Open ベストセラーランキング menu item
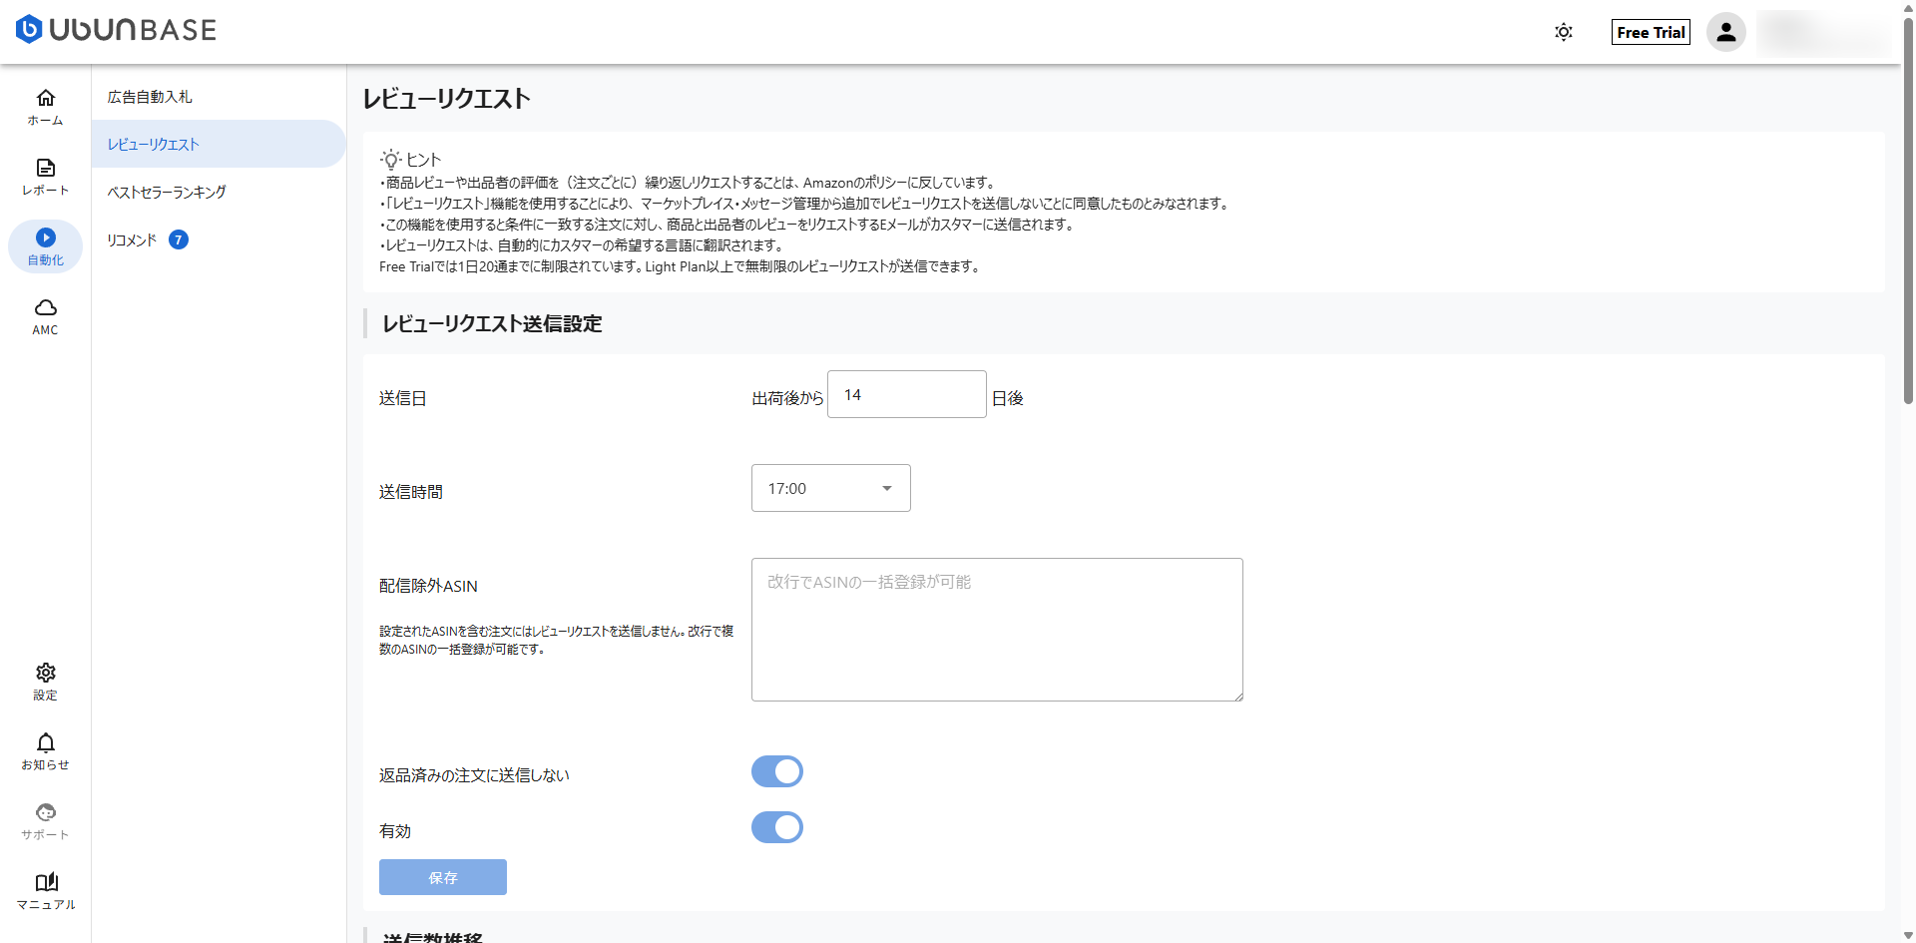The width and height of the screenshot is (1916, 943). [x=167, y=192]
